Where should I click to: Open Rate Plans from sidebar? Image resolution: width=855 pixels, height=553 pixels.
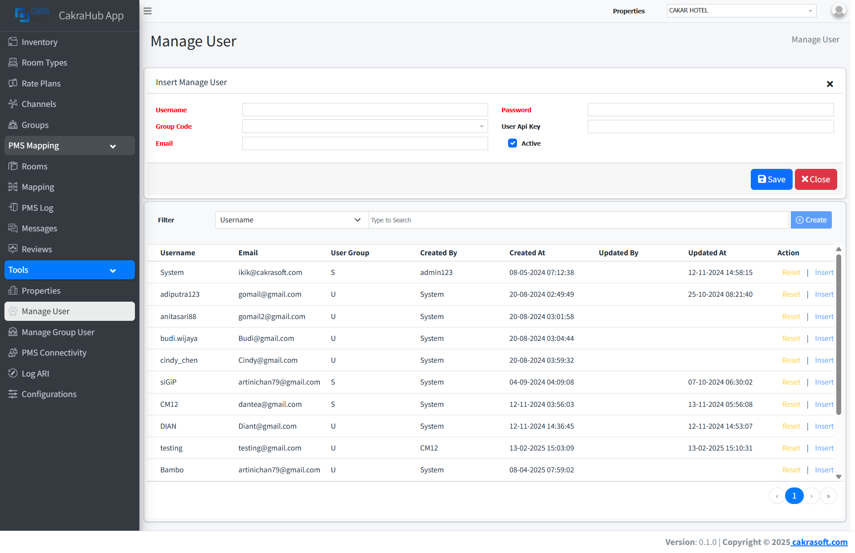13,83
